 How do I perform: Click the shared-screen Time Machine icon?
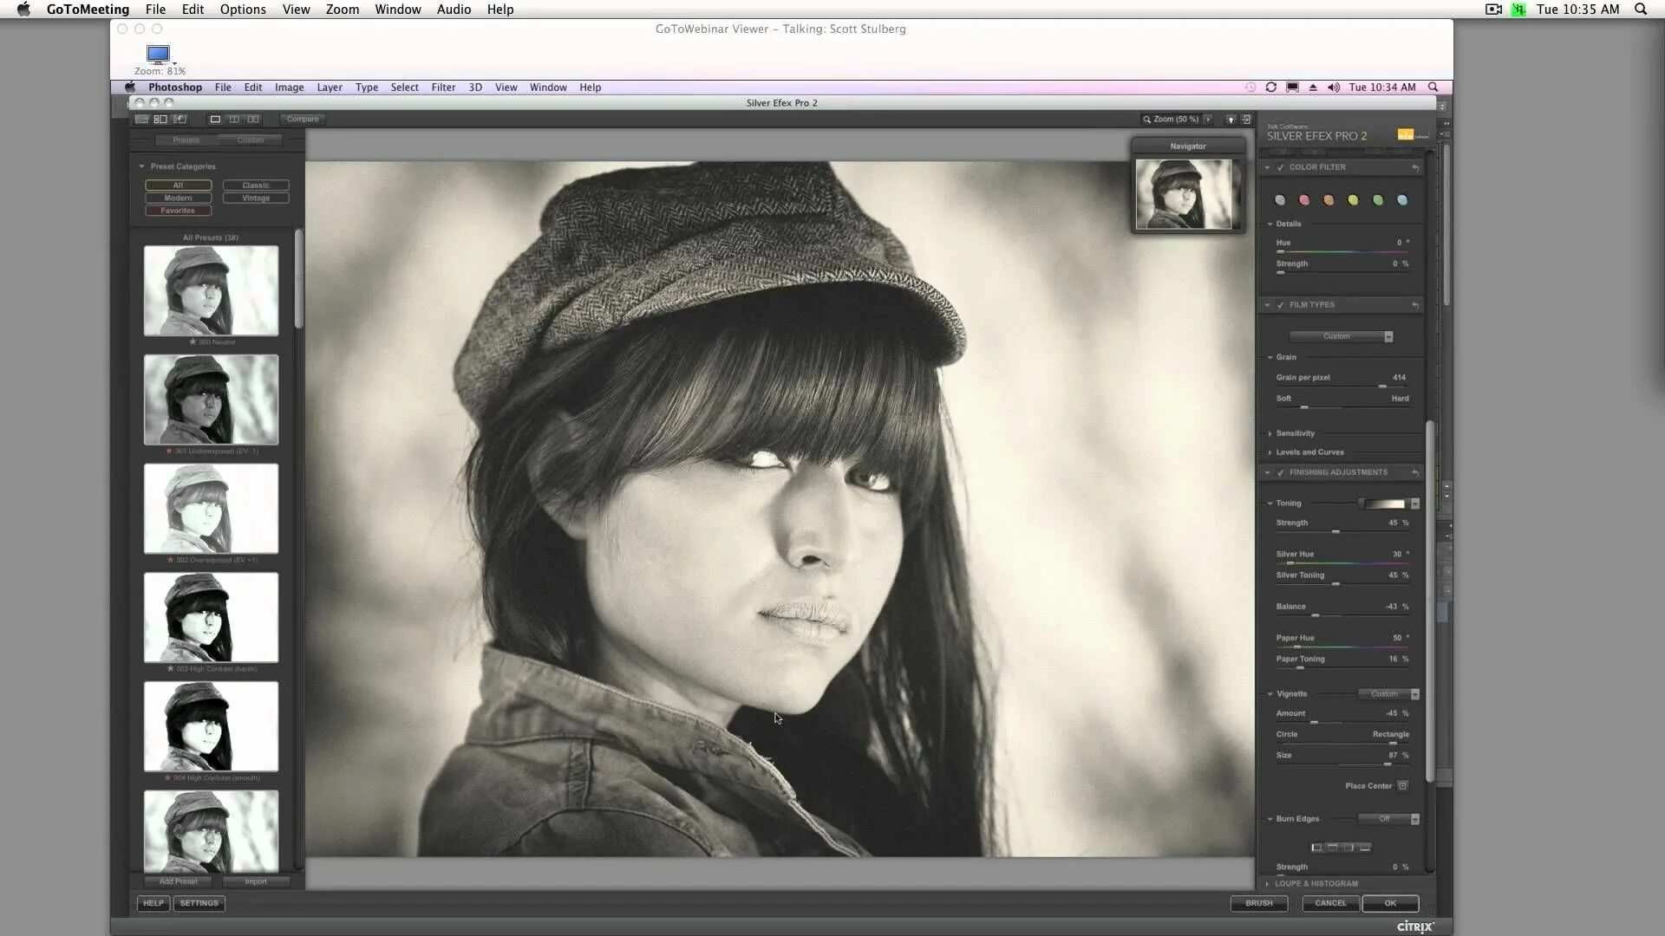(1250, 88)
